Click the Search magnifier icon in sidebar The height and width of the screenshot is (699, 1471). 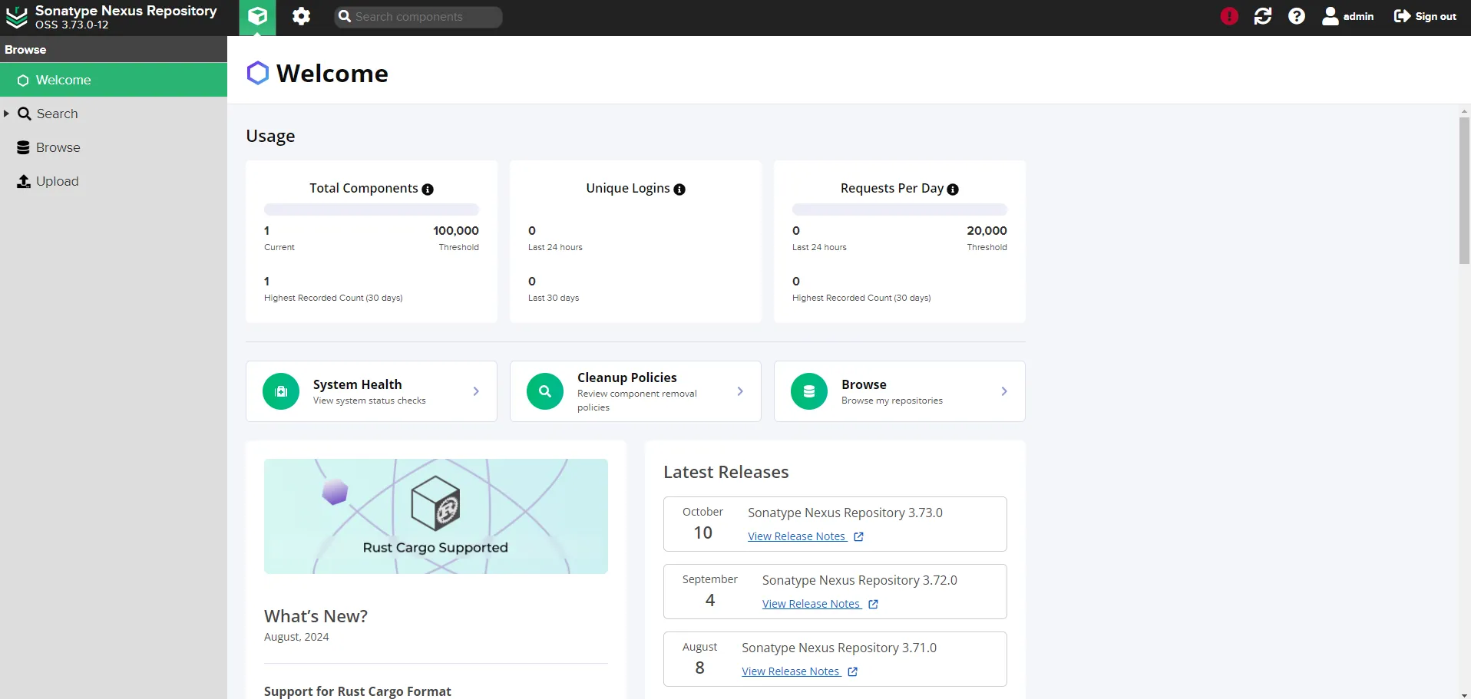[x=25, y=114]
